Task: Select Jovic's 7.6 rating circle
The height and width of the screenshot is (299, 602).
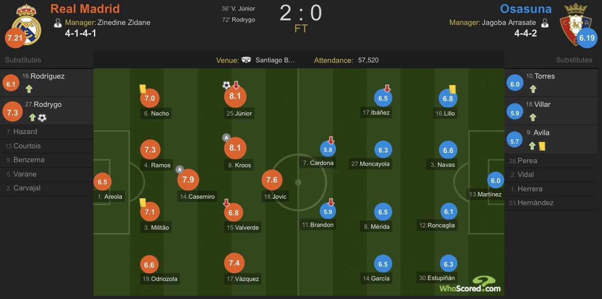Action: [x=272, y=180]
